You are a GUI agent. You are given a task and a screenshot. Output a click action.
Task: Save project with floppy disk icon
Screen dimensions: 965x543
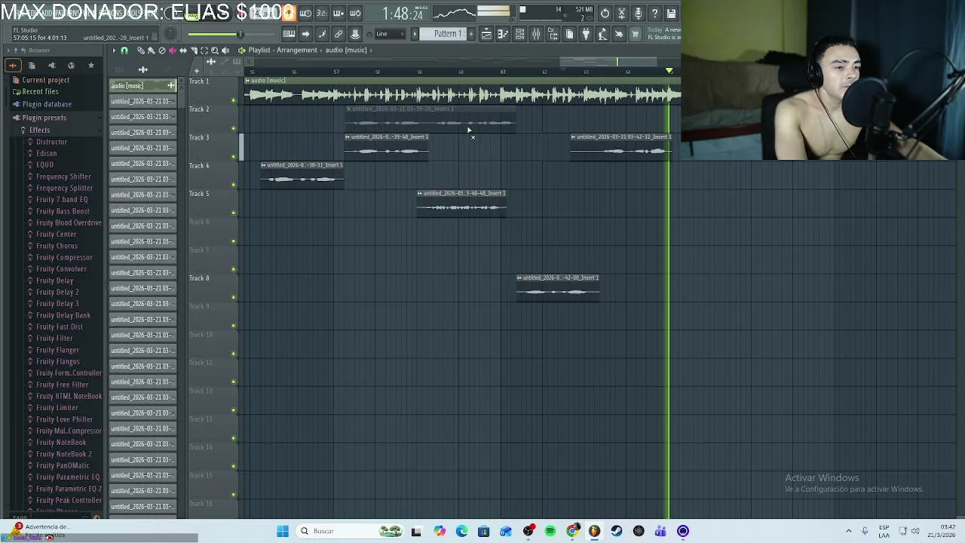(x=671, y=14)
